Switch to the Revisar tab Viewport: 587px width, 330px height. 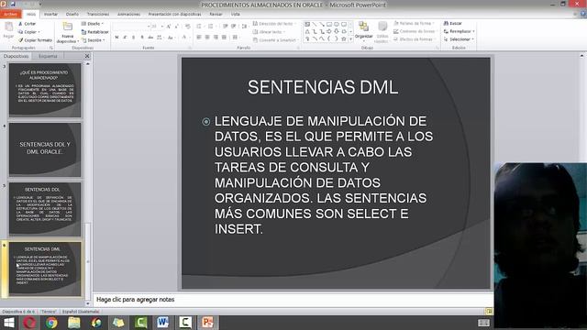216,15
